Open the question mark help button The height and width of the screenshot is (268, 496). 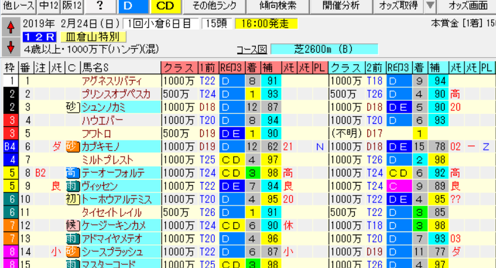(100, 6)
